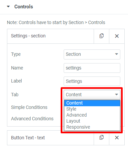The width and height of the screenshot is (128, 147).
Task: Duplicate the Settings - section control
Action: [101, 36]
